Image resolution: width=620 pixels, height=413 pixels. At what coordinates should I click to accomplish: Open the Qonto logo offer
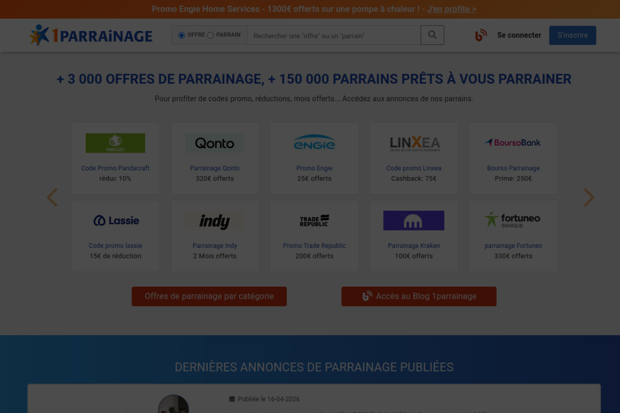(215, 143)
